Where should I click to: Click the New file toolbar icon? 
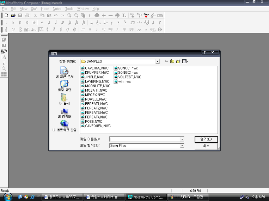[6, 15]
